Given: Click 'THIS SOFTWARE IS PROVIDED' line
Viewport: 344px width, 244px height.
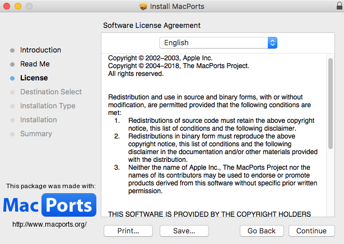Looking at the screenshot, I should [x=210, y=214].
